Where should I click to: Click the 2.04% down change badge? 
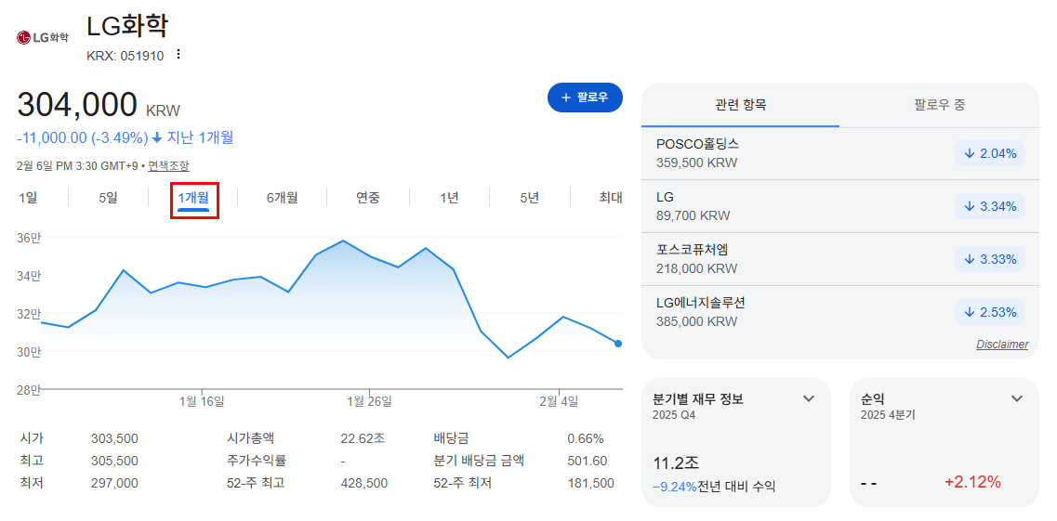[x=989, y=153]
